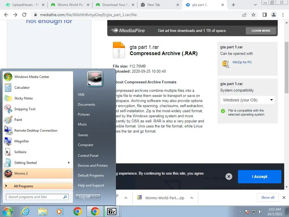
Task: Open Computer from Start menu
Action: (x=86, y=145)
